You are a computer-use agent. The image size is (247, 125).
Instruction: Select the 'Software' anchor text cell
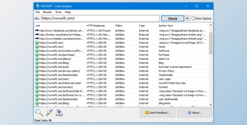[164, 51]
